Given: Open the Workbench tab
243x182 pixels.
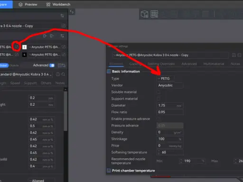Looking at the screenshot, I should [58, 4].
